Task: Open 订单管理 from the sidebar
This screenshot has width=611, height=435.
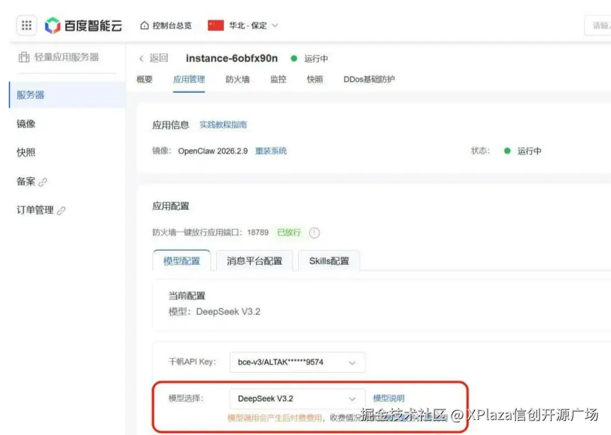Action: 35,210
